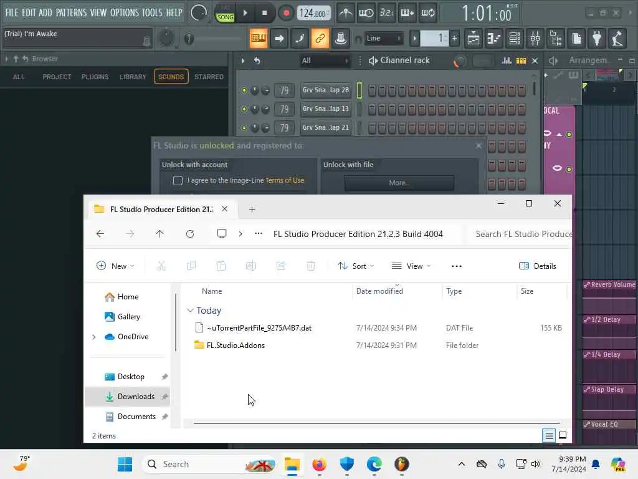
Task: Toggle Channel rack graph editor icon
Action: click(507, 60)
